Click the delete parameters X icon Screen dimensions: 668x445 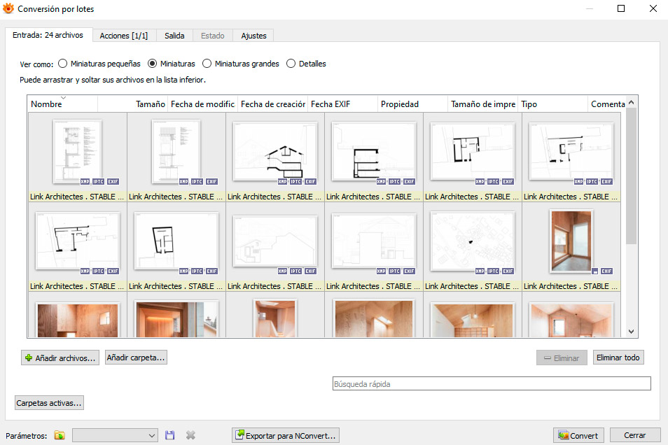pos(190,435)
